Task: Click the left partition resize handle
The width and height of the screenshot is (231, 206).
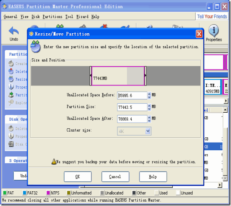Action: point(90,76)
